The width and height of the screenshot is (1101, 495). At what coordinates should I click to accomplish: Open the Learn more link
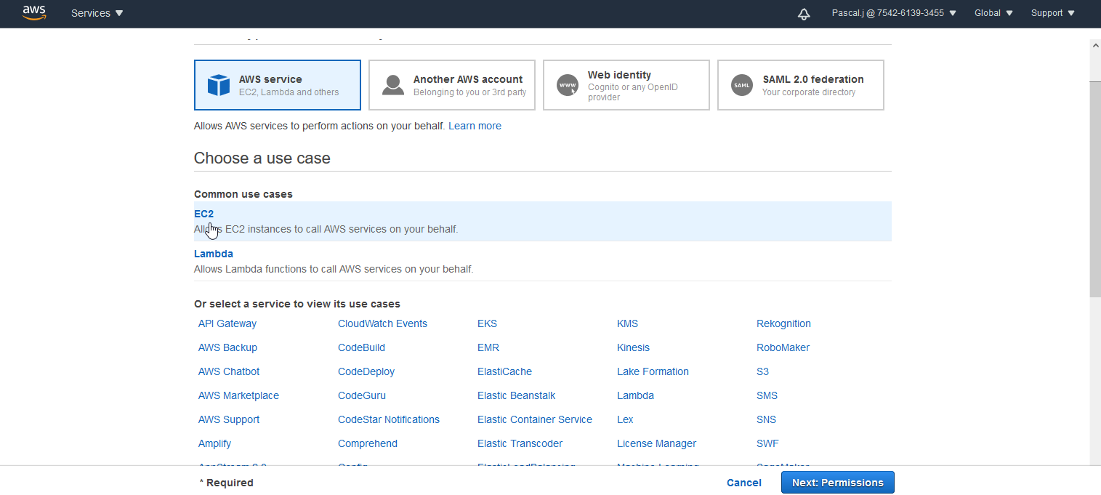(475, 126)
